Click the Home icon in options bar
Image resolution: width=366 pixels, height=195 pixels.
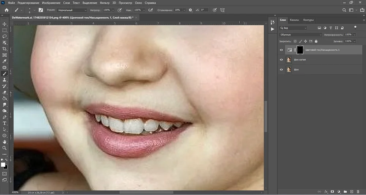7,10
